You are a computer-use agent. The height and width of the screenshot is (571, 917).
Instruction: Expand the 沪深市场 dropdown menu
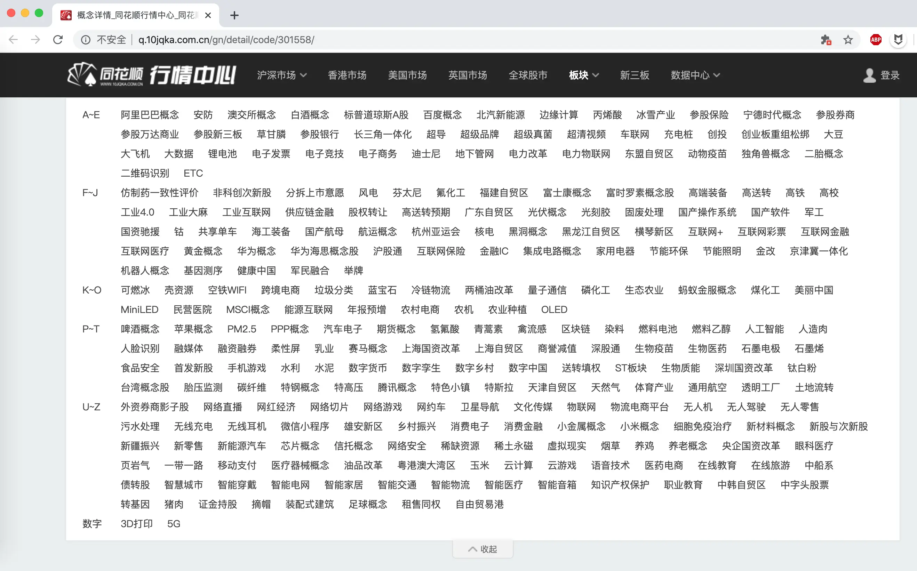pos(282,75)
